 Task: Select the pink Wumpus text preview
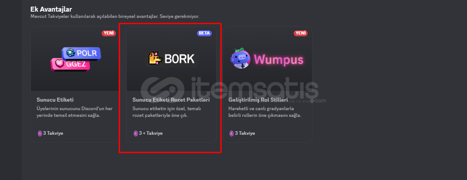click(x=278, y=60)
